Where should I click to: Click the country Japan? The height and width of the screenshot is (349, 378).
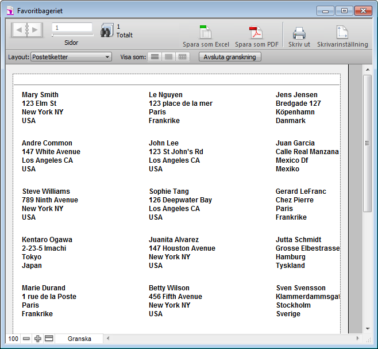point(32,266)
